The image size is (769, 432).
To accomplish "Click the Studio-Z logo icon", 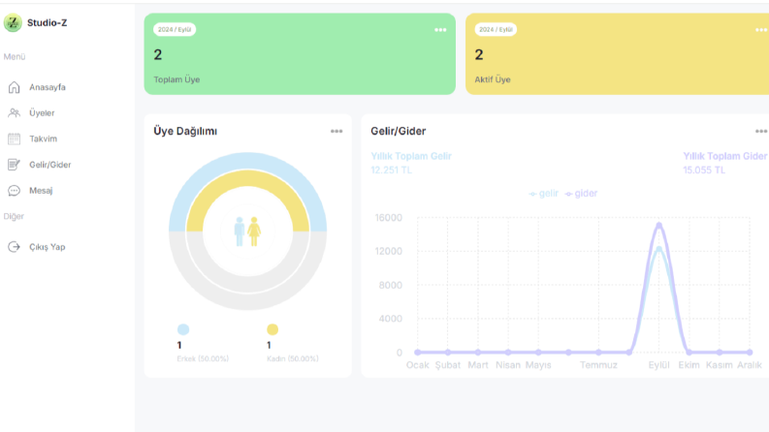I will [x=13, y=22].
